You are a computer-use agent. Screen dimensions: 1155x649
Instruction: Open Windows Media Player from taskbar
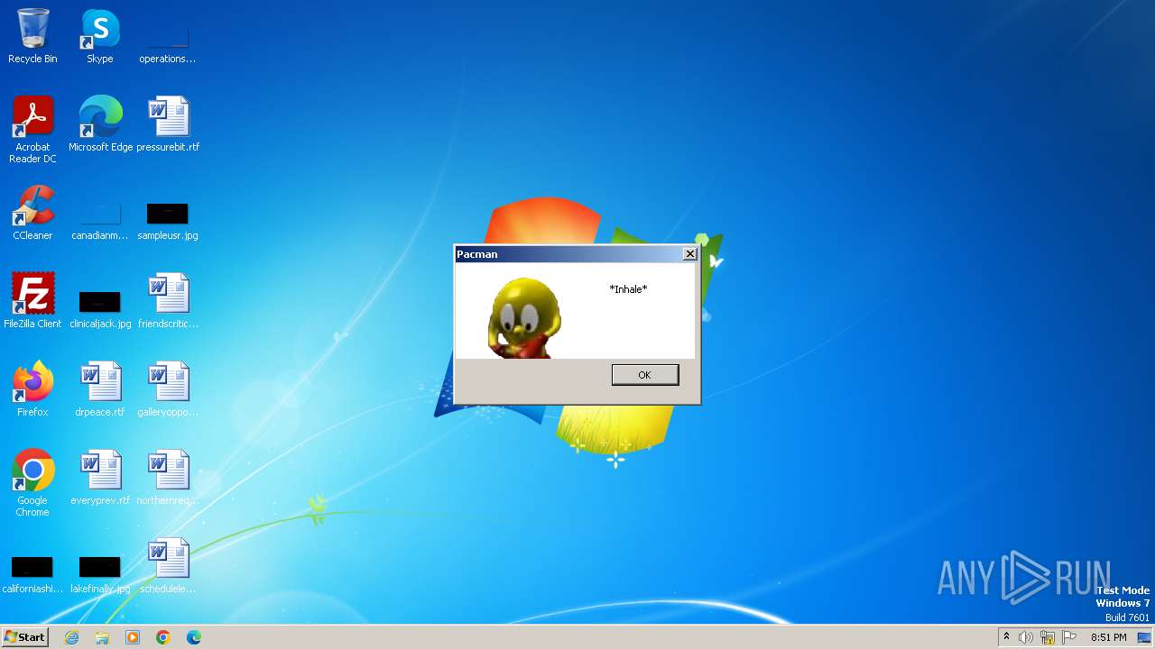pyautogui.click(x=133, y=637)
